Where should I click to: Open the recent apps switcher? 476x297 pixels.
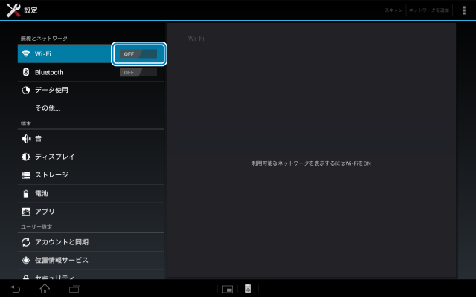[74, 288]
